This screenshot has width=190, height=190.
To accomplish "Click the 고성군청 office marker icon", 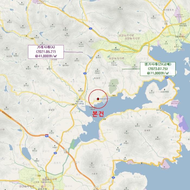I will point(42,187).
